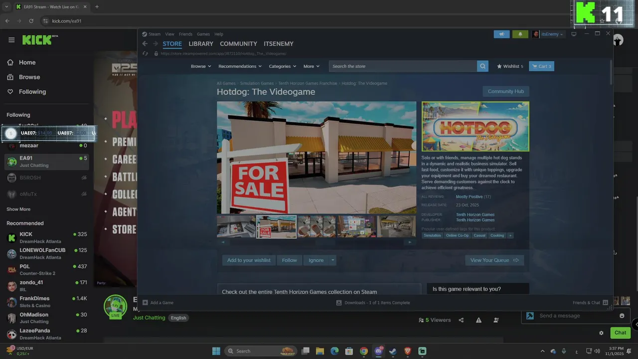638x359 pixels.
Task: Click the Simulation Games breadcrumb
Action: click(257, 83)
